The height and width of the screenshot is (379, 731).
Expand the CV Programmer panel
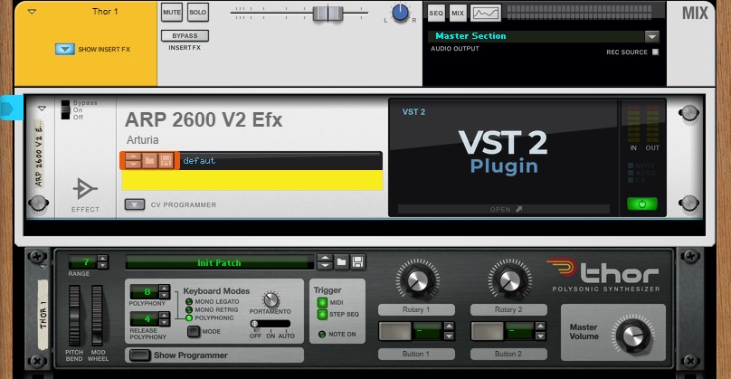point(134,204)
